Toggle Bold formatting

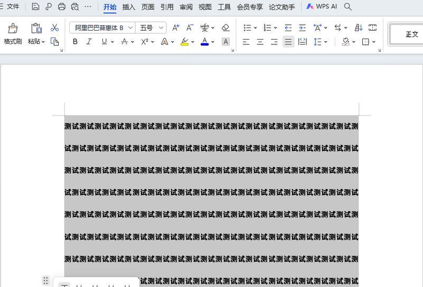click(76, 42)
